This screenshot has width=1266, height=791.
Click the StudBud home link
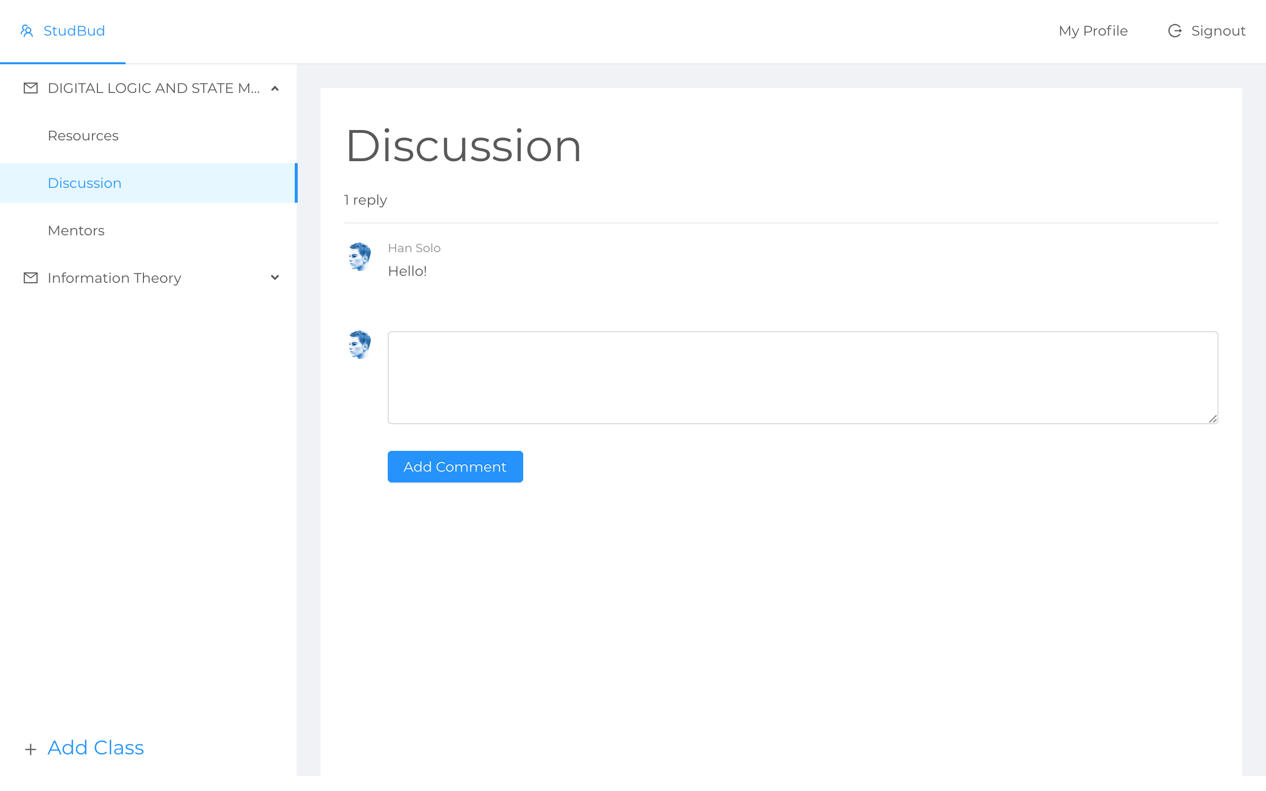tap(74, 31)
